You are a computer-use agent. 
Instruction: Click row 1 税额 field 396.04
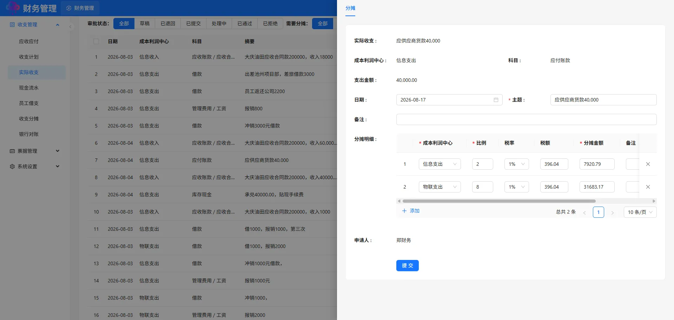tap(554, 164)
